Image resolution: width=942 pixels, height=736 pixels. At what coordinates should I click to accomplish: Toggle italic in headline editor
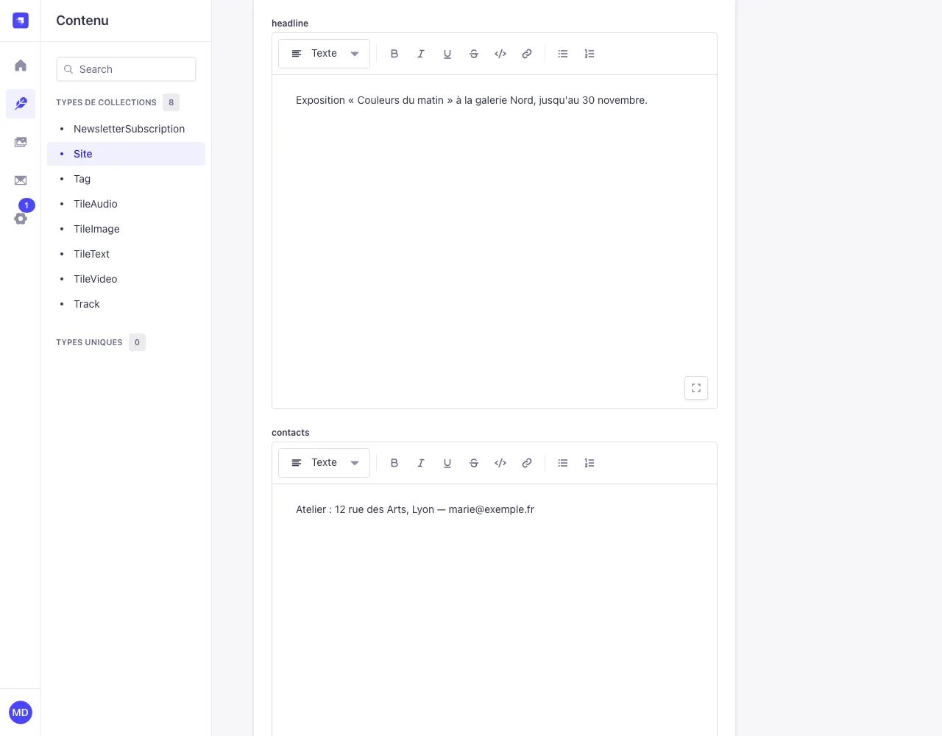pos(421,54)
